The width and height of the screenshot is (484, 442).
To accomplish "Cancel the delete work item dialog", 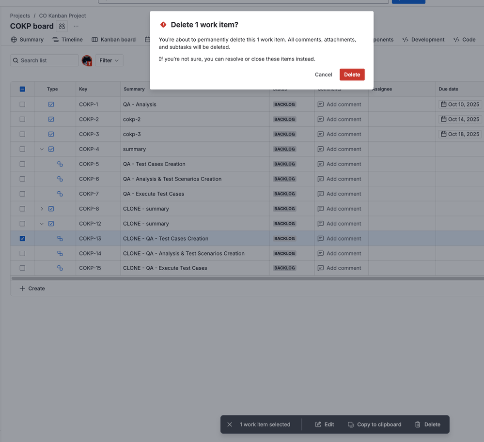I will (323, 75).
